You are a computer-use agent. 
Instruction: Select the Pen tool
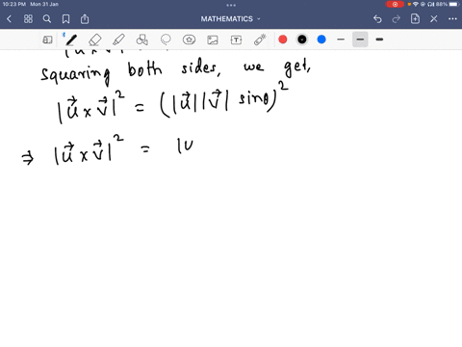click(71, 40)
